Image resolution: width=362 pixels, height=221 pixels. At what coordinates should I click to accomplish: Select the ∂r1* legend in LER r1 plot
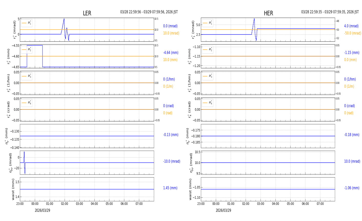coord(27,23)
